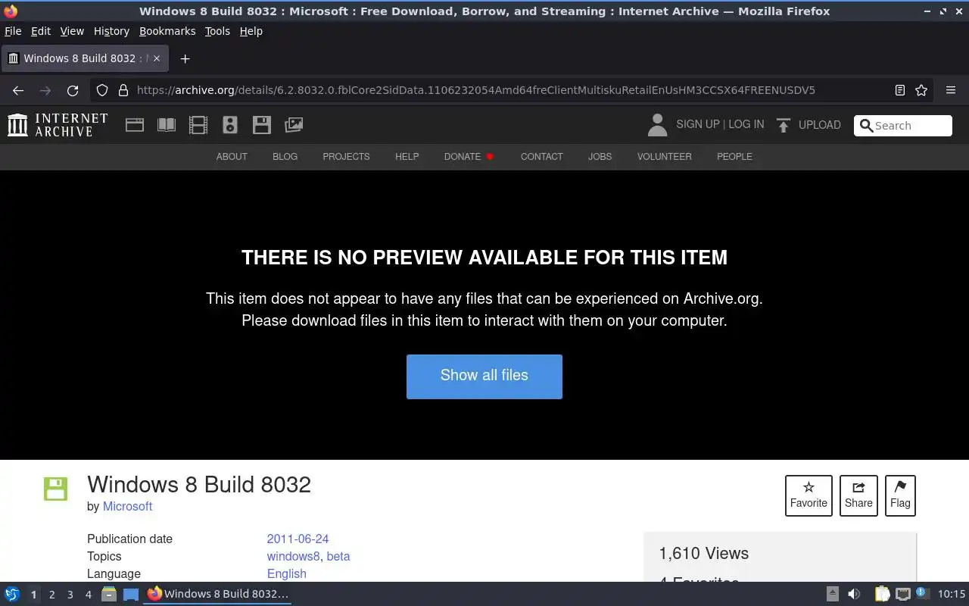Click the Microsoft author link
This screenshot has width=969, height=606.
(127, 507)
